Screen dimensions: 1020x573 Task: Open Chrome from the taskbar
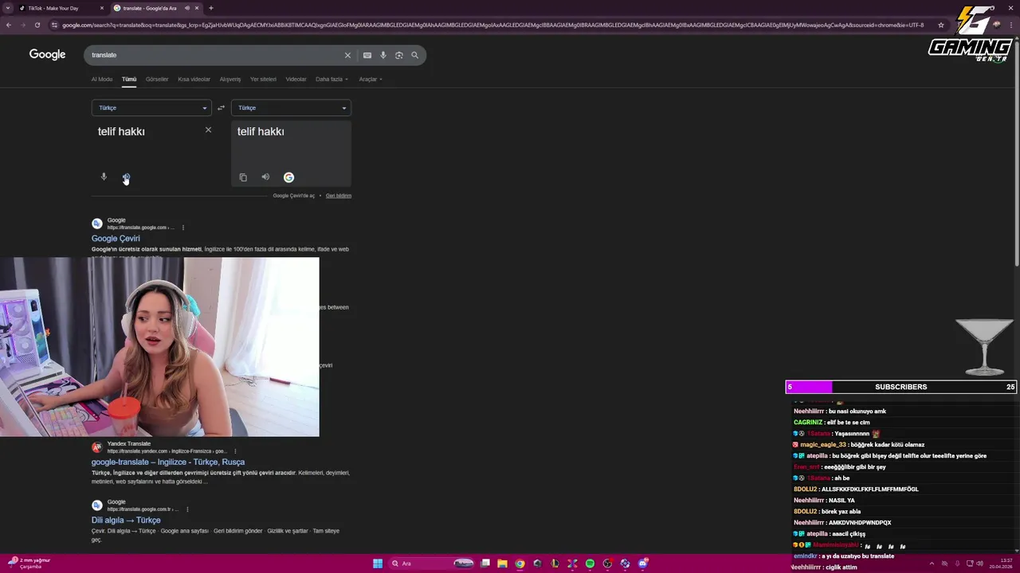coord(520,563)
